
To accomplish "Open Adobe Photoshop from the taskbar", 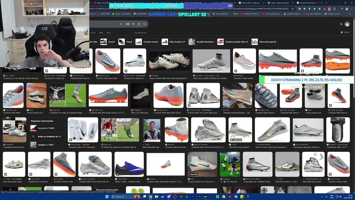I will tap(199, 197).
